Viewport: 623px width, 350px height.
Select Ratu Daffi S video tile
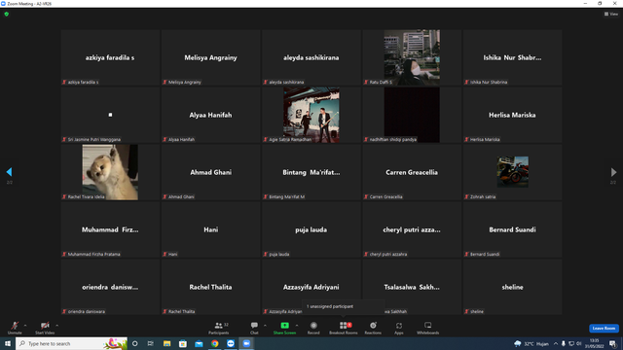(412, 57)
